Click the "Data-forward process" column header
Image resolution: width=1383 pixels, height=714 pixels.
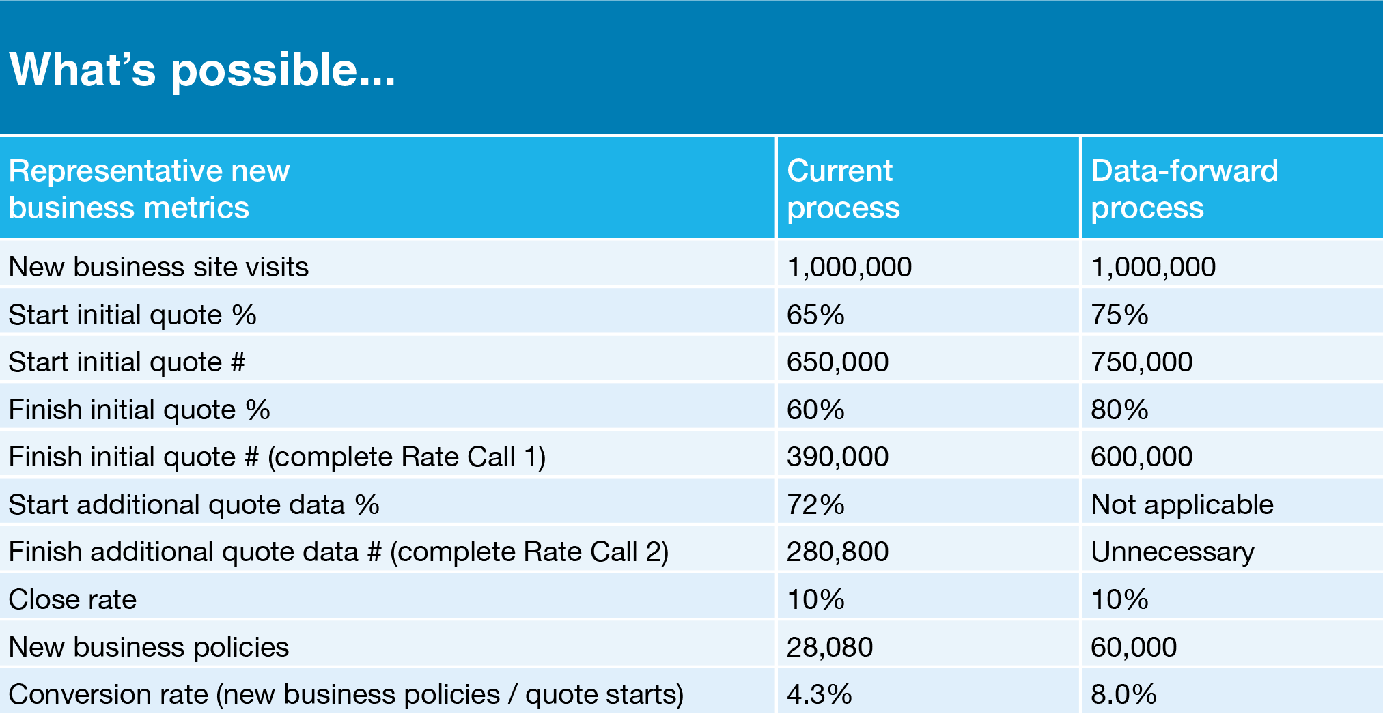click(1184, 189)
